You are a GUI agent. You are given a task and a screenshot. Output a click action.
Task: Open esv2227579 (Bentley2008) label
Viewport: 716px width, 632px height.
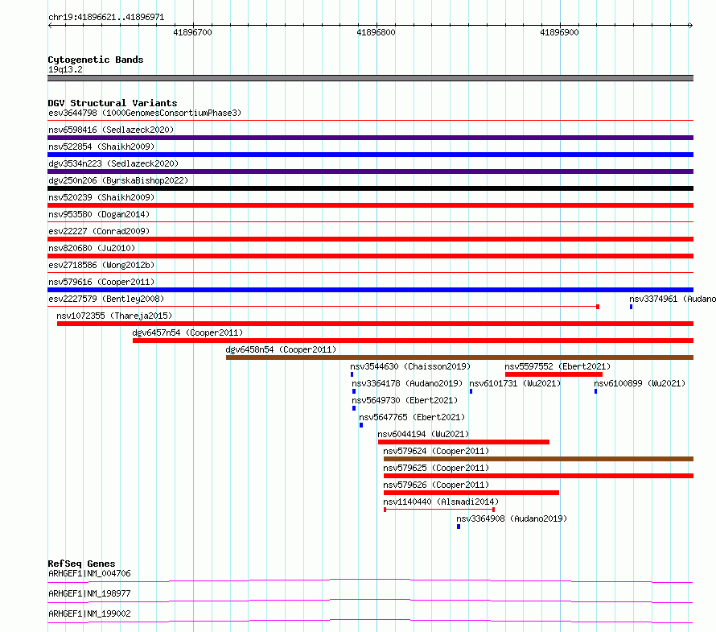click(x=106, y=299)
